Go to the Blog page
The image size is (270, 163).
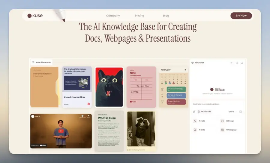166,16
